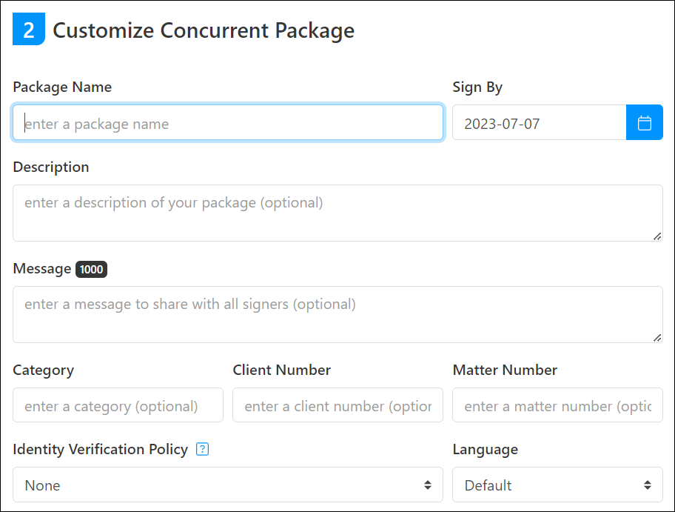
Task: Select the Category input field
Action: [118, 405]
